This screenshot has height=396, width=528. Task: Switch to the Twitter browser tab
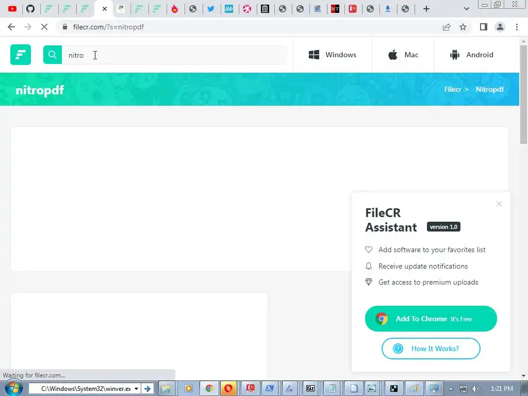(211, 9)
